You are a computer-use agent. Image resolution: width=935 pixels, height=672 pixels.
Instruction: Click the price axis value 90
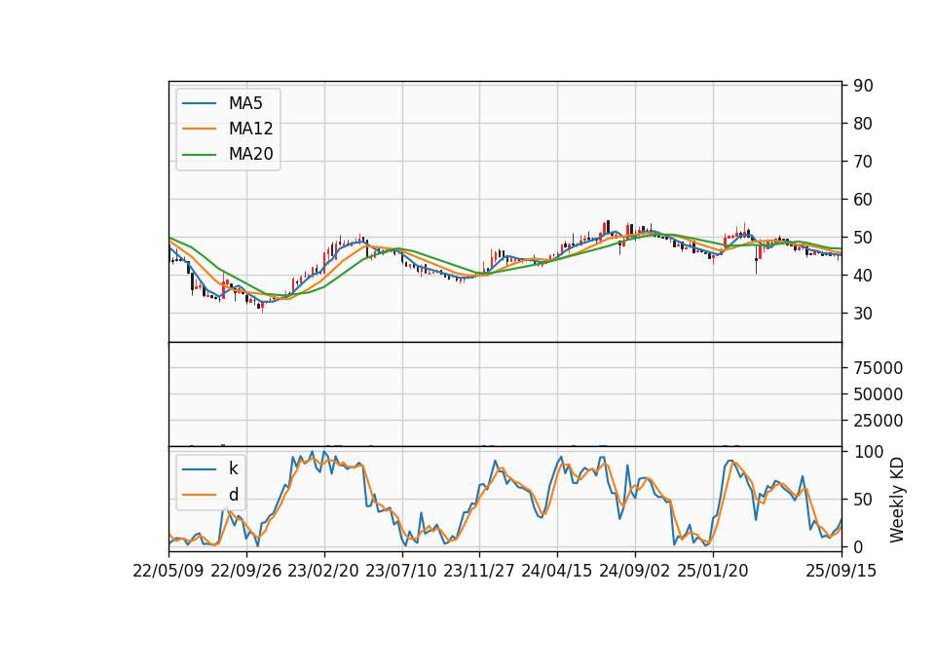pyautogui.click(x=863, y=86)
